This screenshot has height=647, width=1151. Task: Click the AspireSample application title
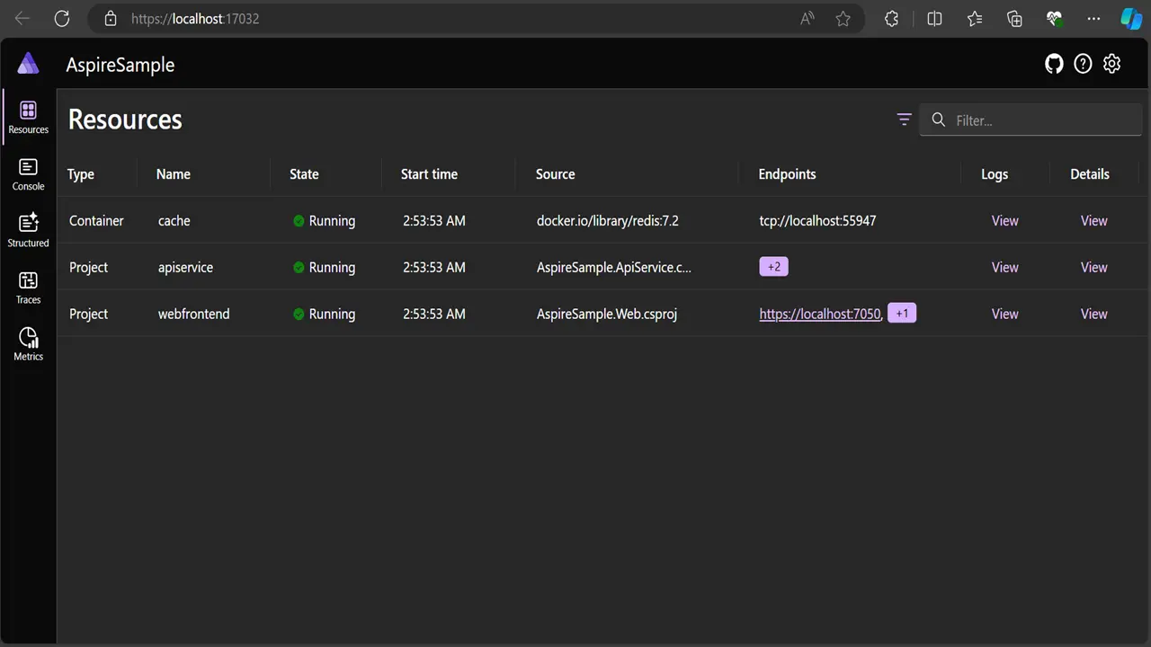(x=120, y=65)
